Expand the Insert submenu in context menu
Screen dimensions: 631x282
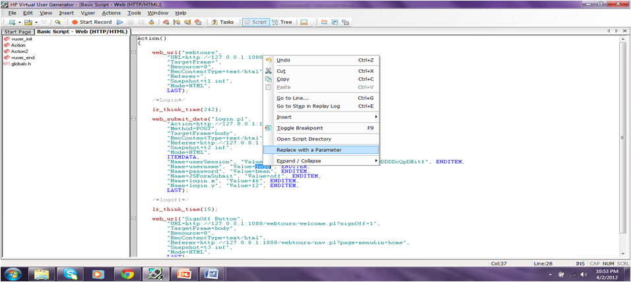(x=321, y=117)
